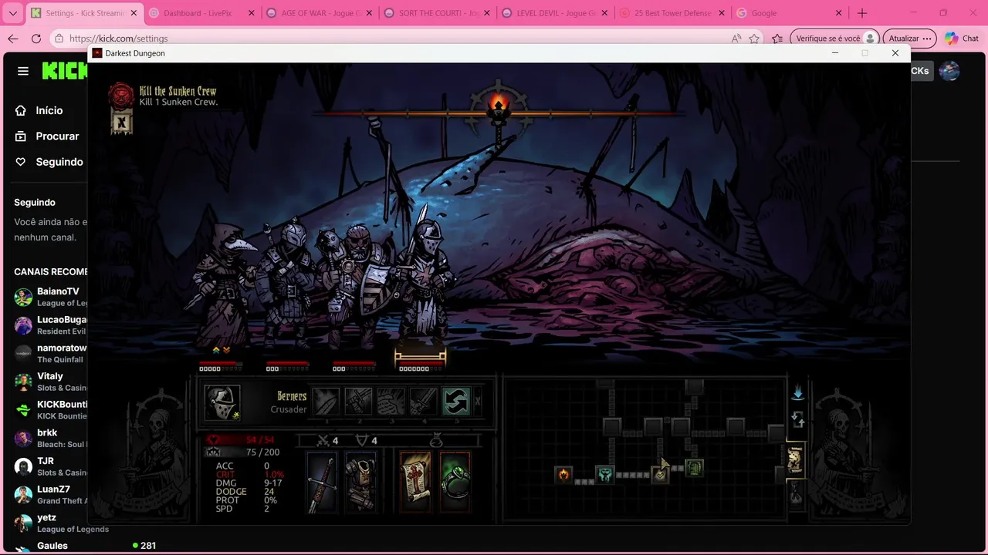
Task: Switch to SORT THE COURT browser tab
Action: click(x=436, y=13)
